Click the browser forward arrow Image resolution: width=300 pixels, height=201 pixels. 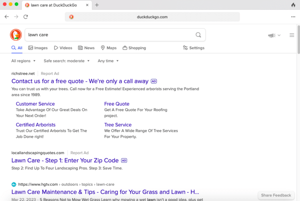16,17
